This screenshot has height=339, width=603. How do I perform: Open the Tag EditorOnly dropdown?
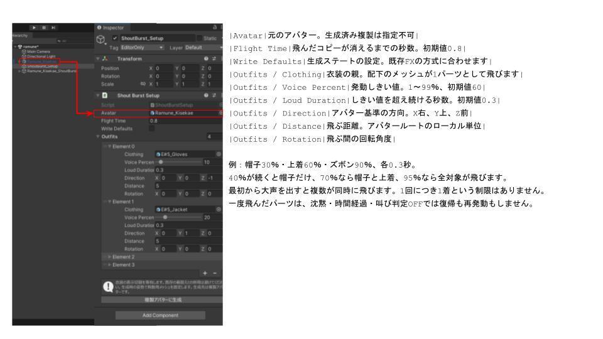point(142,48)
